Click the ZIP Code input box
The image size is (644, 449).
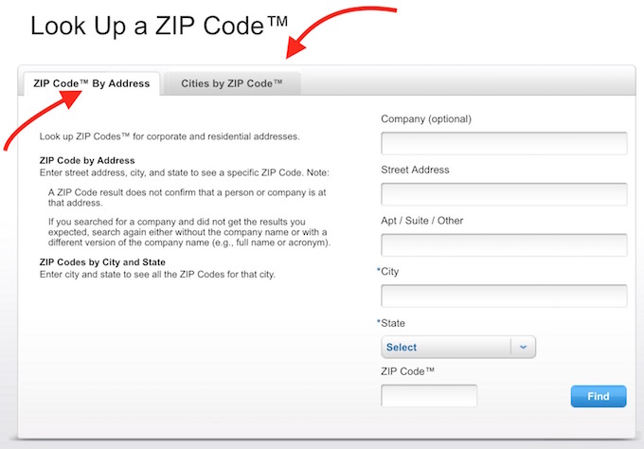(x=428, y=396)
